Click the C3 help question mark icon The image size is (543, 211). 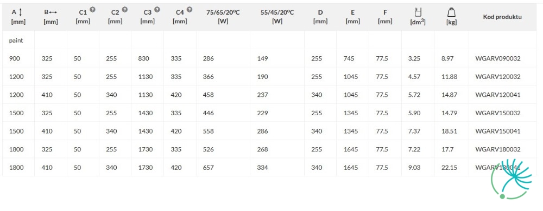[157, 9]
